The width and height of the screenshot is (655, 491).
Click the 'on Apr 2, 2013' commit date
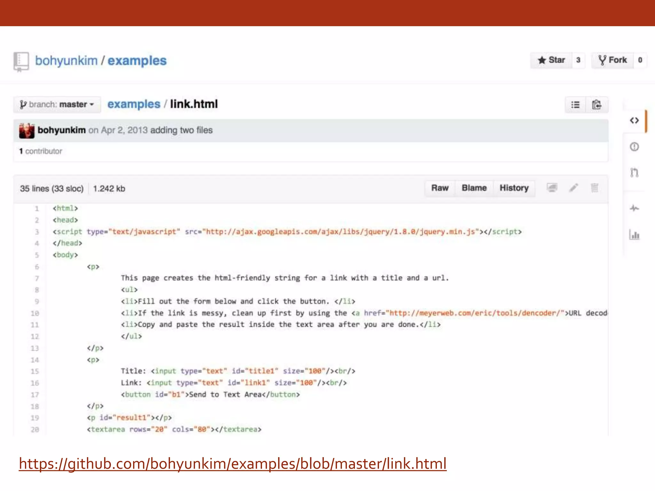(x=118, y=130)
